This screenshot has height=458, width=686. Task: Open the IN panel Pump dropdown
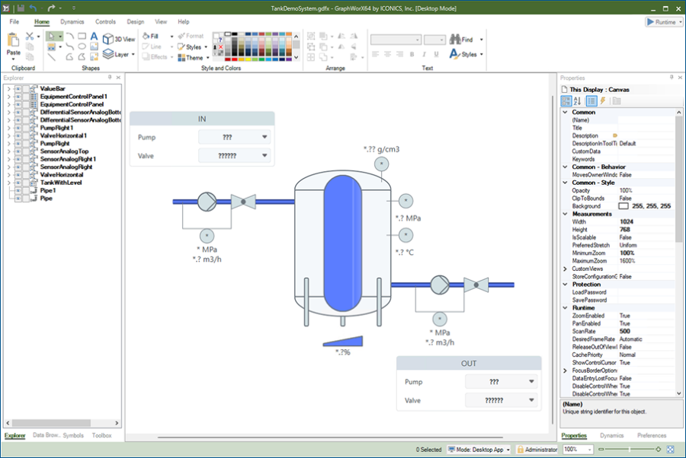(x=264, y=137)
